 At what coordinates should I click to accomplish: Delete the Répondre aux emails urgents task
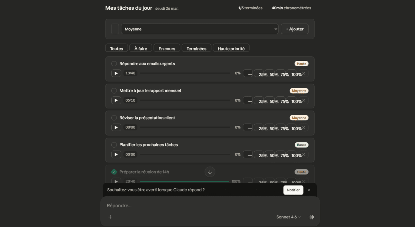[304, 73]
